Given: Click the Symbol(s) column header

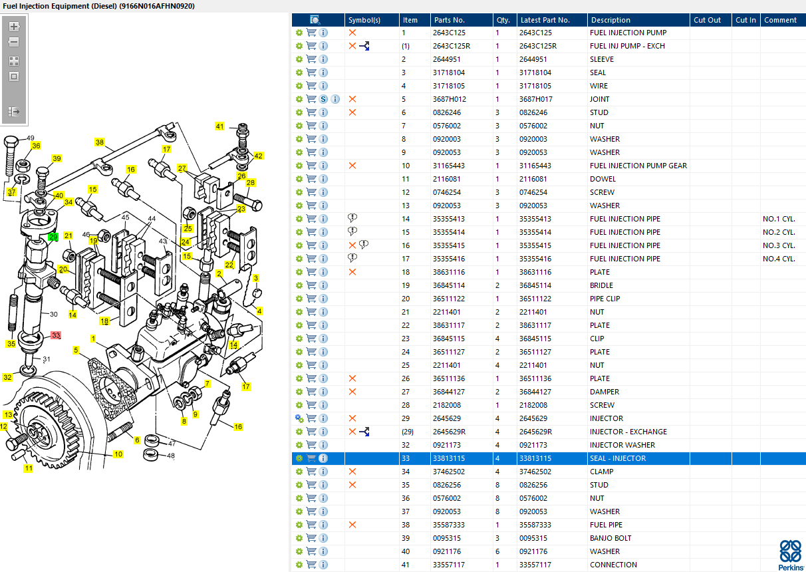Looking at the screenshot, I should click(372, 20).
